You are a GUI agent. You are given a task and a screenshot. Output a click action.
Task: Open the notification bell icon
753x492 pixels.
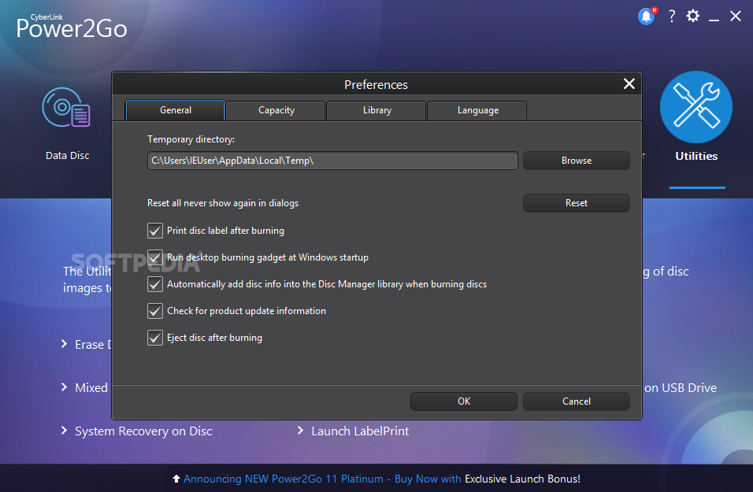[647, 17]
